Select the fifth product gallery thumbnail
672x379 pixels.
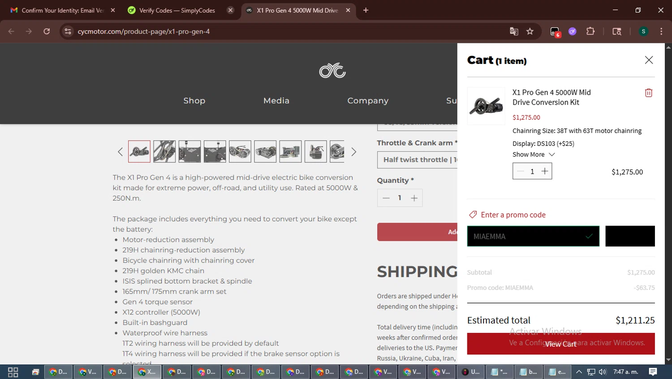240,151
